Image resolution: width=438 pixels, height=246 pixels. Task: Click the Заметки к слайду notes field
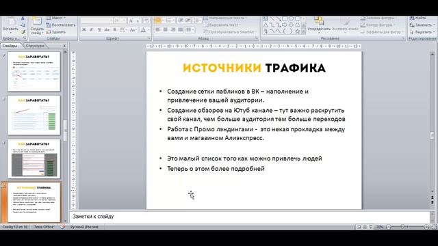[x=249, y=217]
